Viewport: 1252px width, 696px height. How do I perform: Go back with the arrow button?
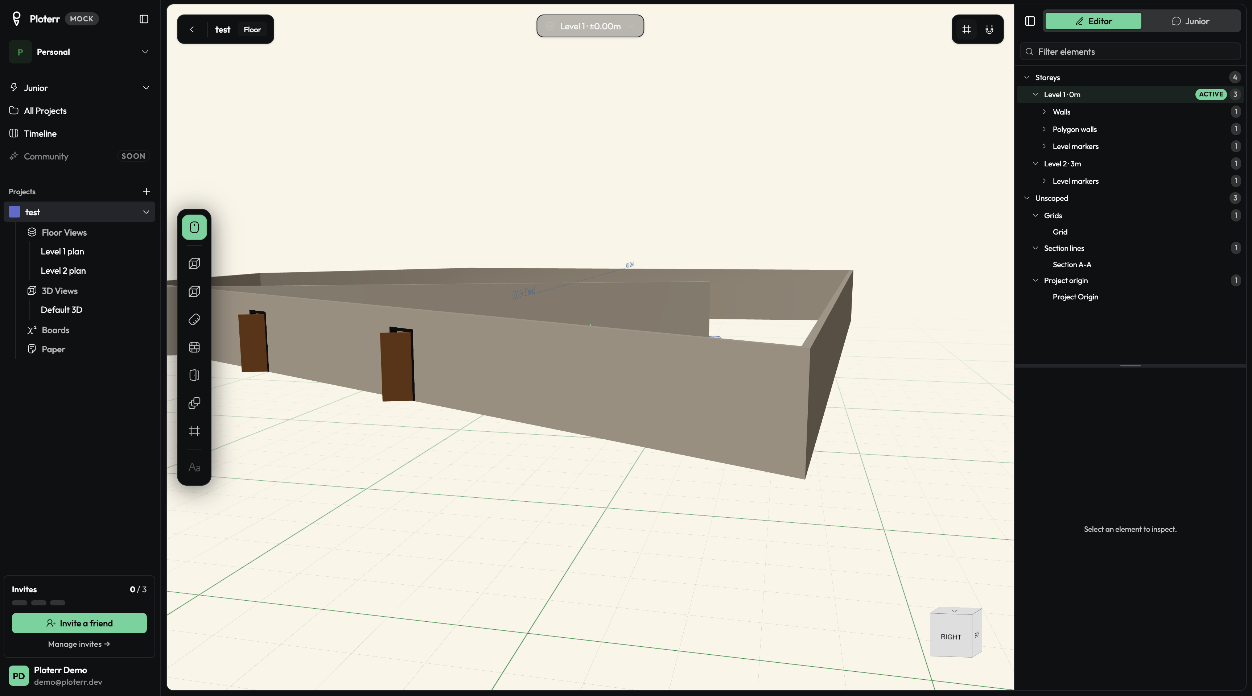tap(192, 29)
